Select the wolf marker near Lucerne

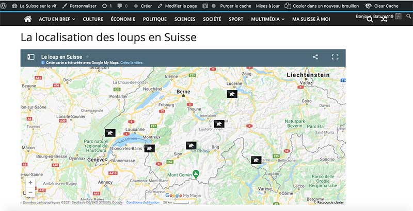click(x=232, y=94)
